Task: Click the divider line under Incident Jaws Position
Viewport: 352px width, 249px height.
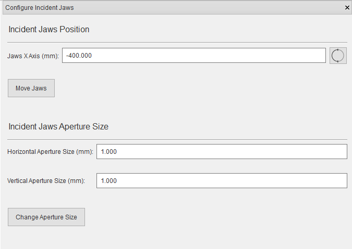Action: pyautogui.click(x=177, y=42)
